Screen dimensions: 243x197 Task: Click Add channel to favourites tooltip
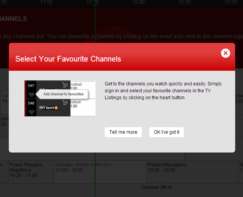62,94
